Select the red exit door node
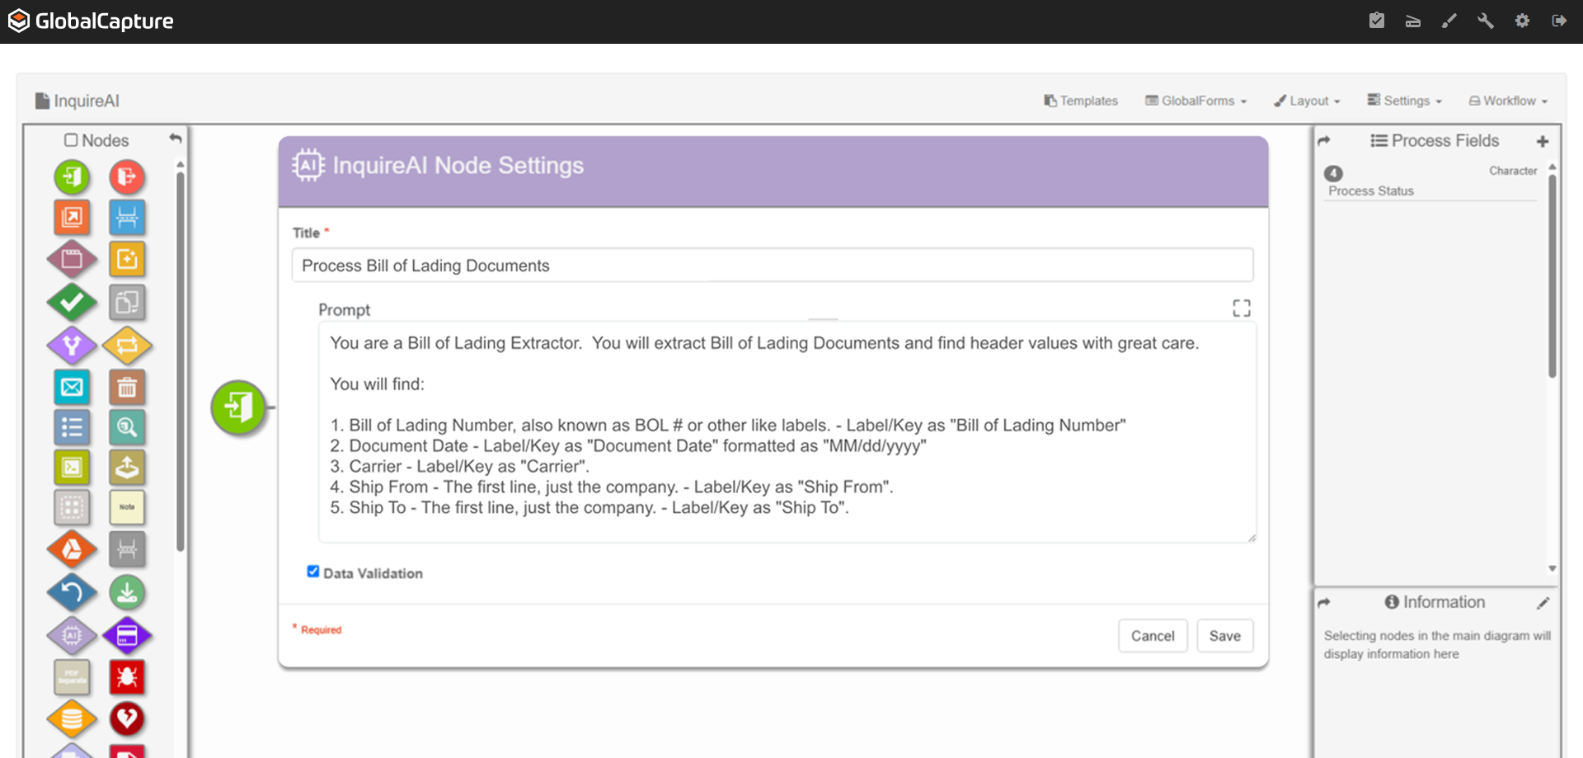This screenshot has width=1583, height=758. point(127,177)
